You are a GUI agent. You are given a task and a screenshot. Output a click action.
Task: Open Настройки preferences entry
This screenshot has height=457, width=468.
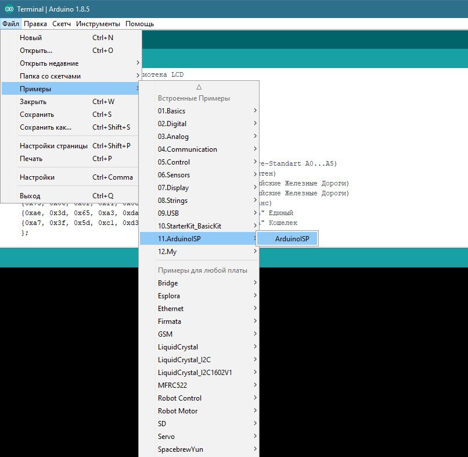coord(70,177)
